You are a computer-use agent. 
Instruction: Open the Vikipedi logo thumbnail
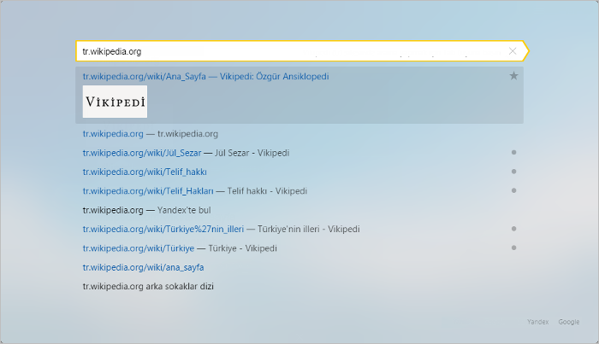(115, 102)
